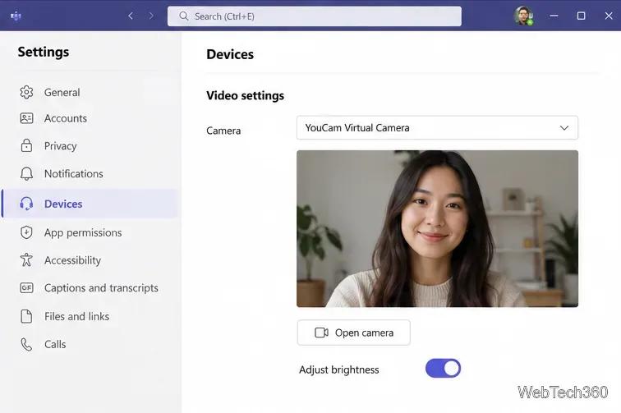The width and height of the screenshot is (621, 413).
Task: Maximize the Teams window
Action: click(x=581, y=16)
